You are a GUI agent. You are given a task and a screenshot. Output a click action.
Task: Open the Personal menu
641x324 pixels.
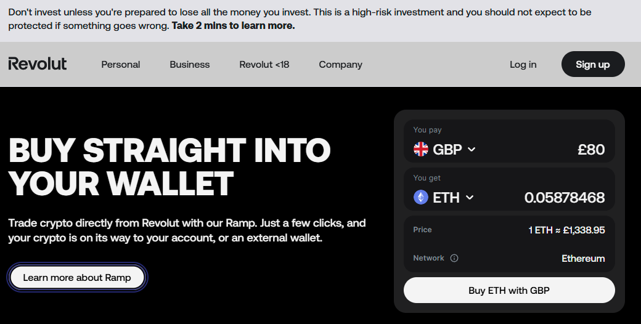coord(121,65)
